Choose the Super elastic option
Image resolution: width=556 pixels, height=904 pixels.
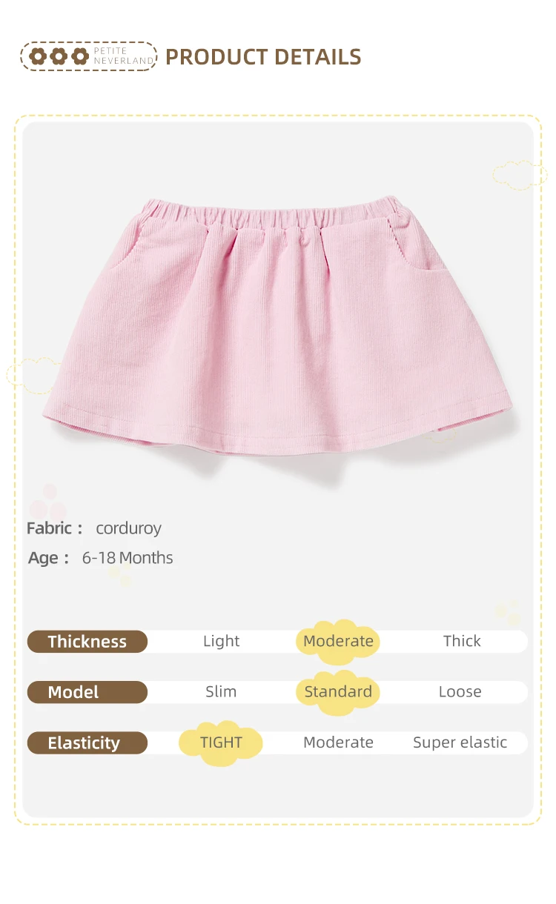click(x=460, y=742)
